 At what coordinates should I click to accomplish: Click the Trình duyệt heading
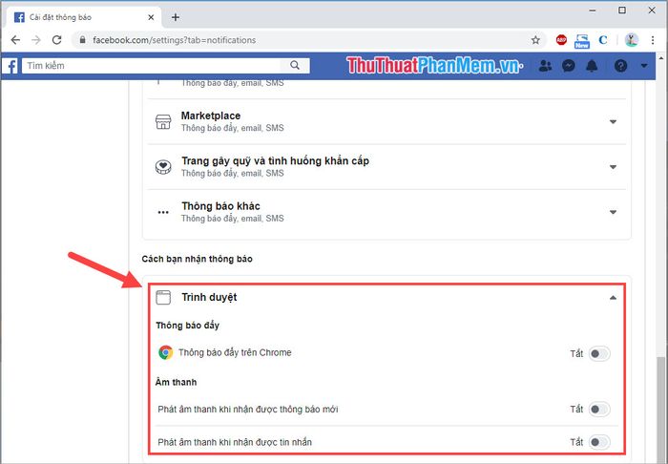tap(209, 298)
